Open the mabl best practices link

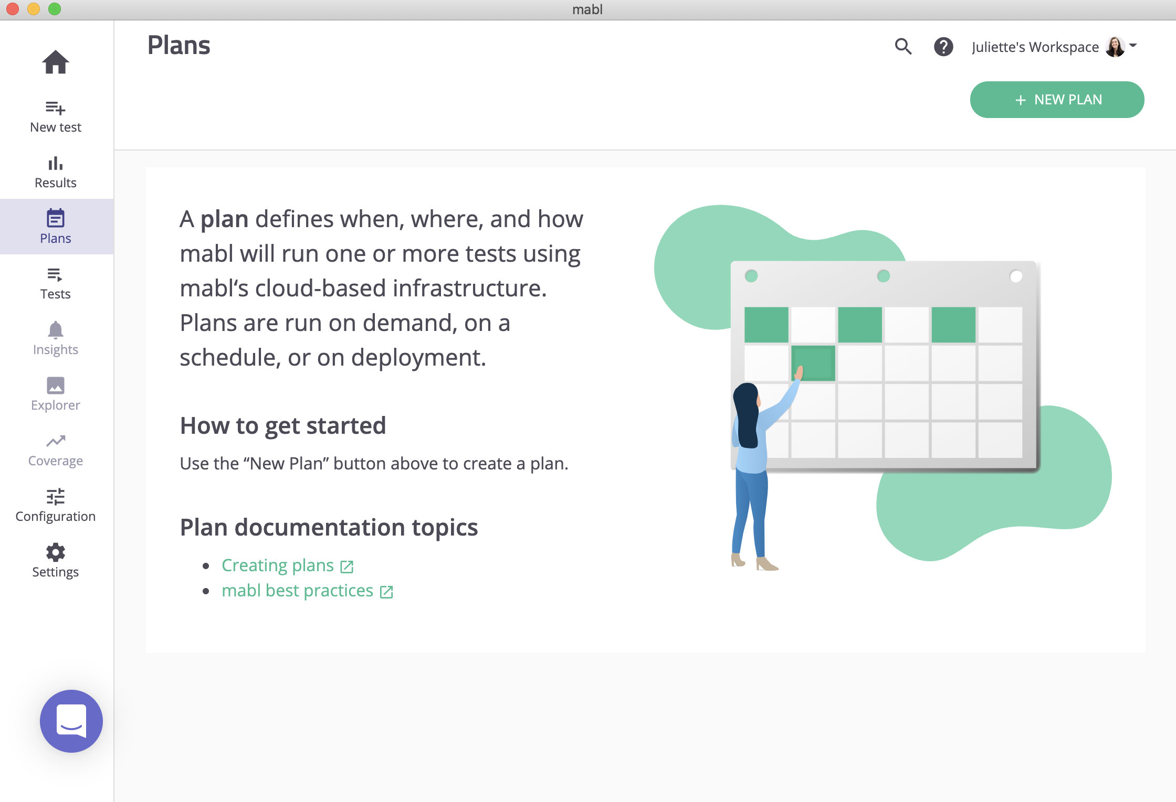297,591
